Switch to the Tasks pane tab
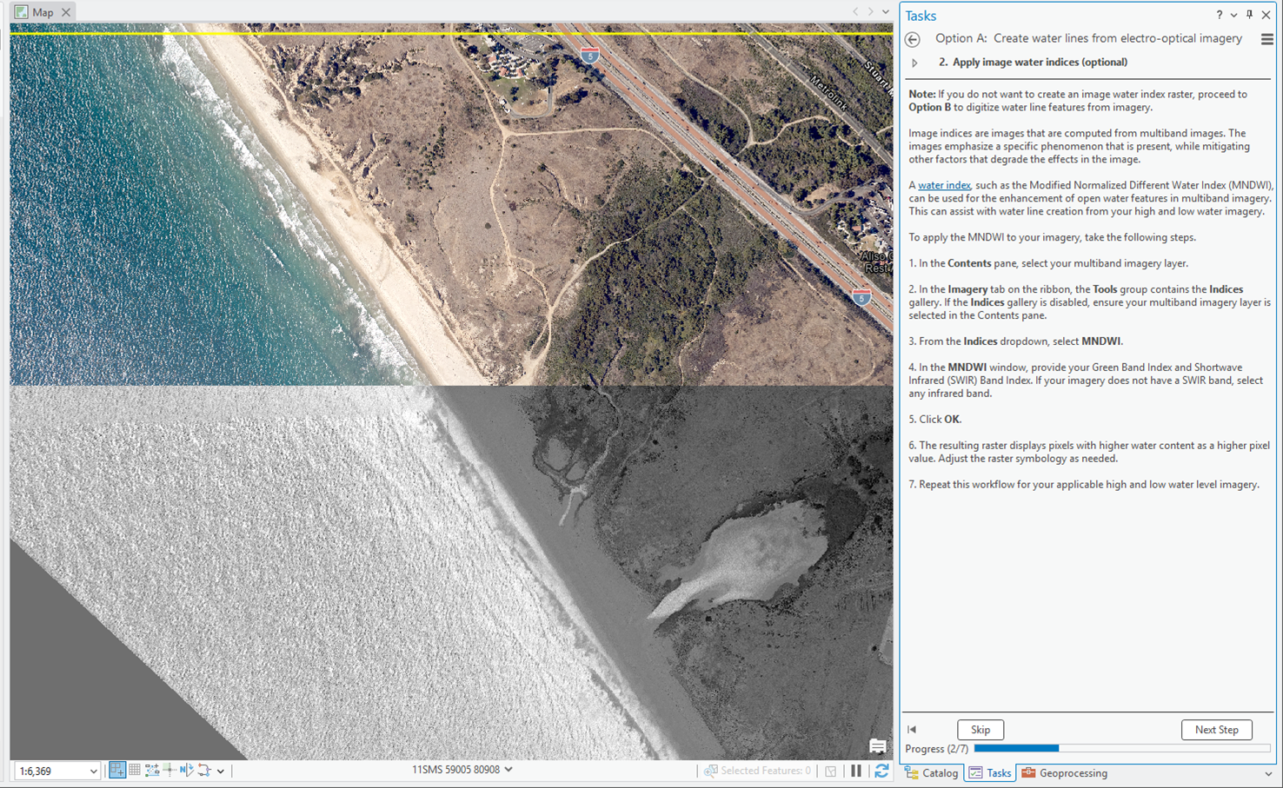Image resolution: width=1283 pixels, height=788 pixels. point(990,773)
